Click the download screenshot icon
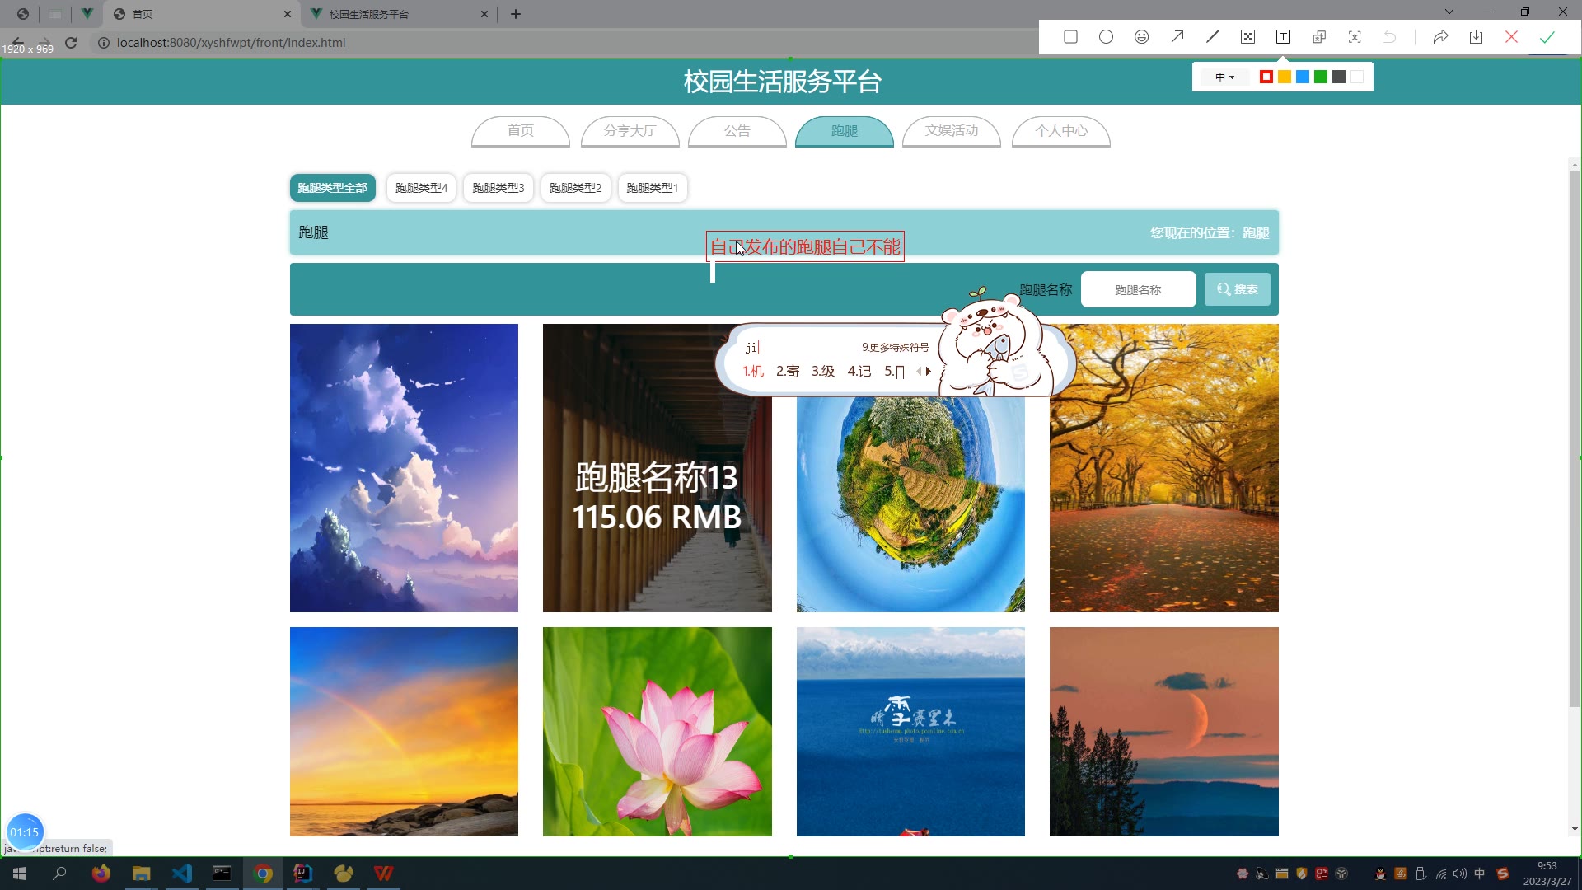 (x=1476, y=37)
